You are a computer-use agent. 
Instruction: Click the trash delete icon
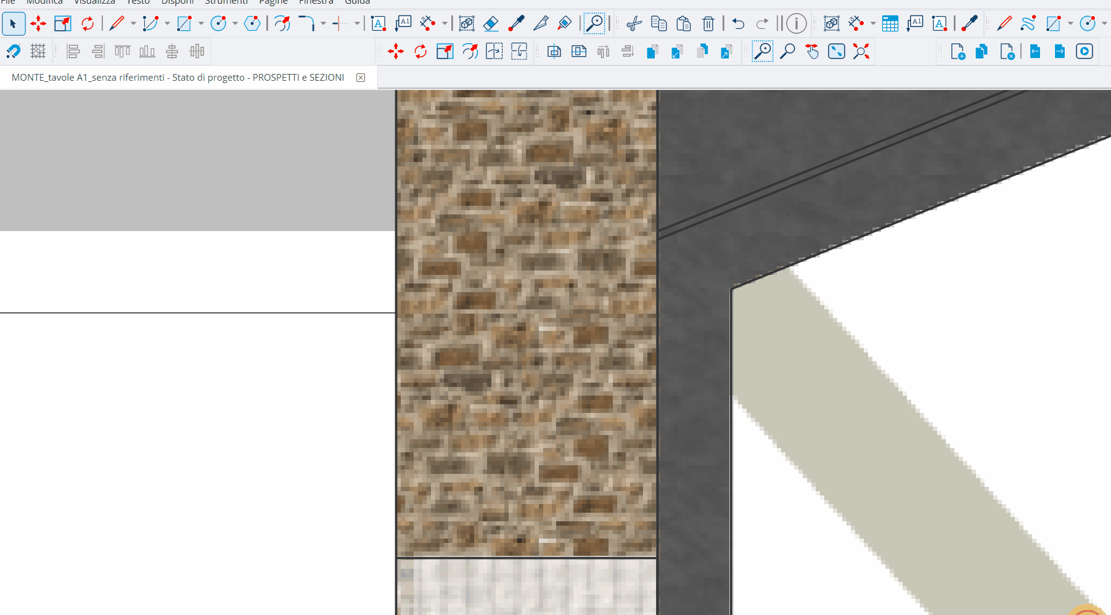(x=708, y=24)
